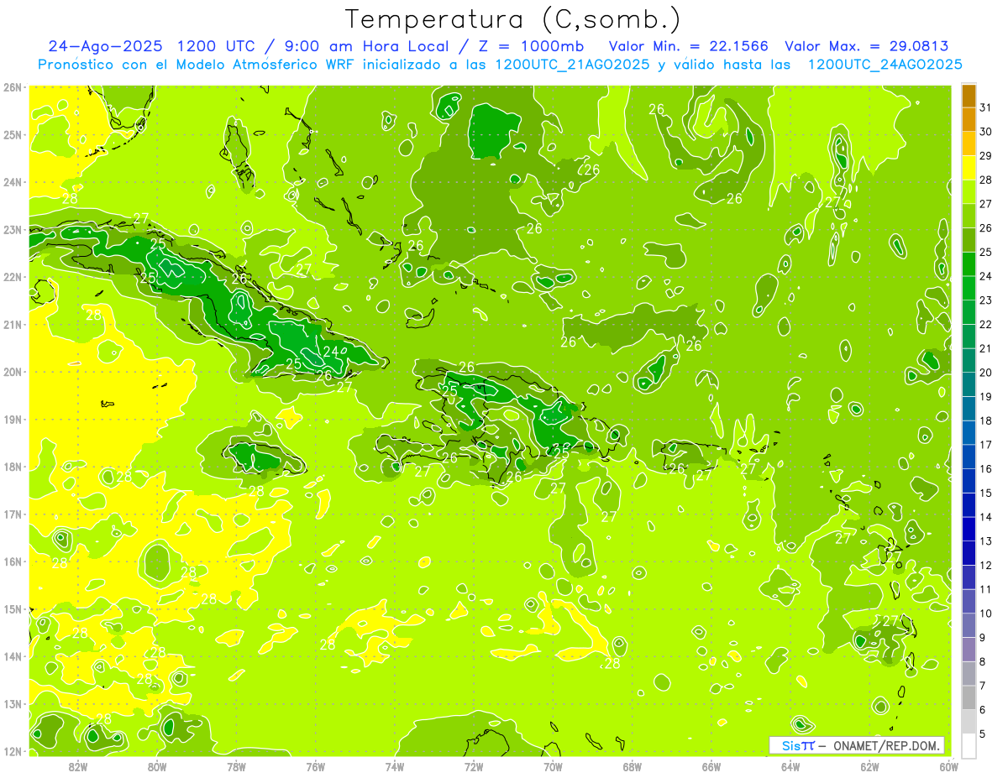Viewport: 1008px width, 778px height.
Task: Click the legend swatch between 29 and 30
Action: click(969, 144)
